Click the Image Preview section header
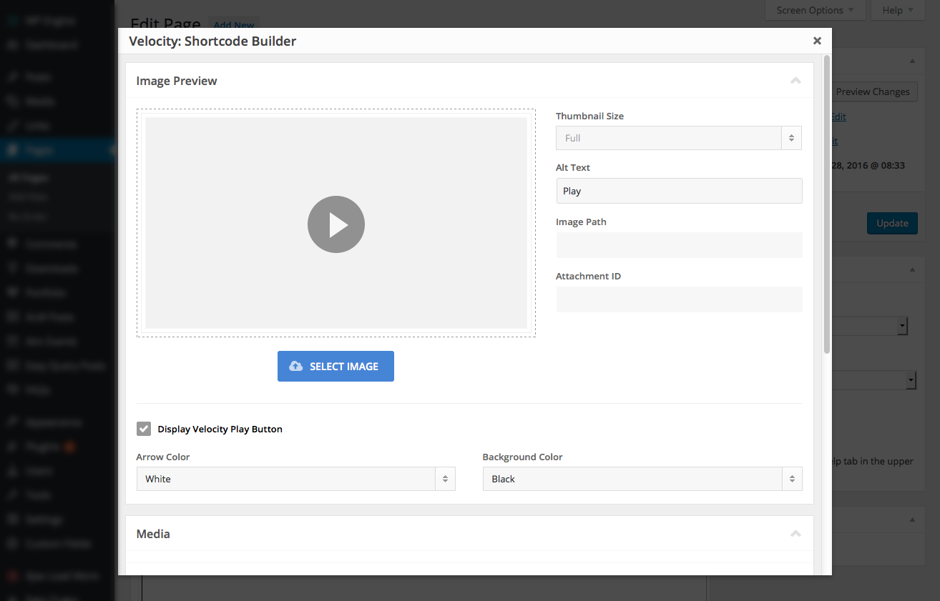 click(x=469, y=81)
